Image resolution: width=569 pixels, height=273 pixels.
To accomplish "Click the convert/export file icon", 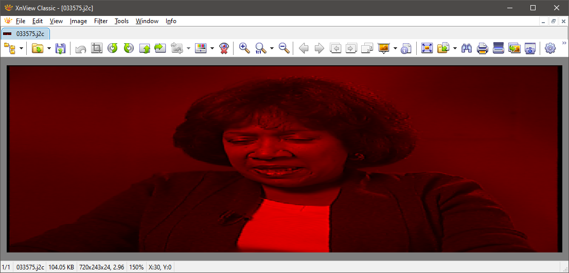I will (x=443, y=48).
